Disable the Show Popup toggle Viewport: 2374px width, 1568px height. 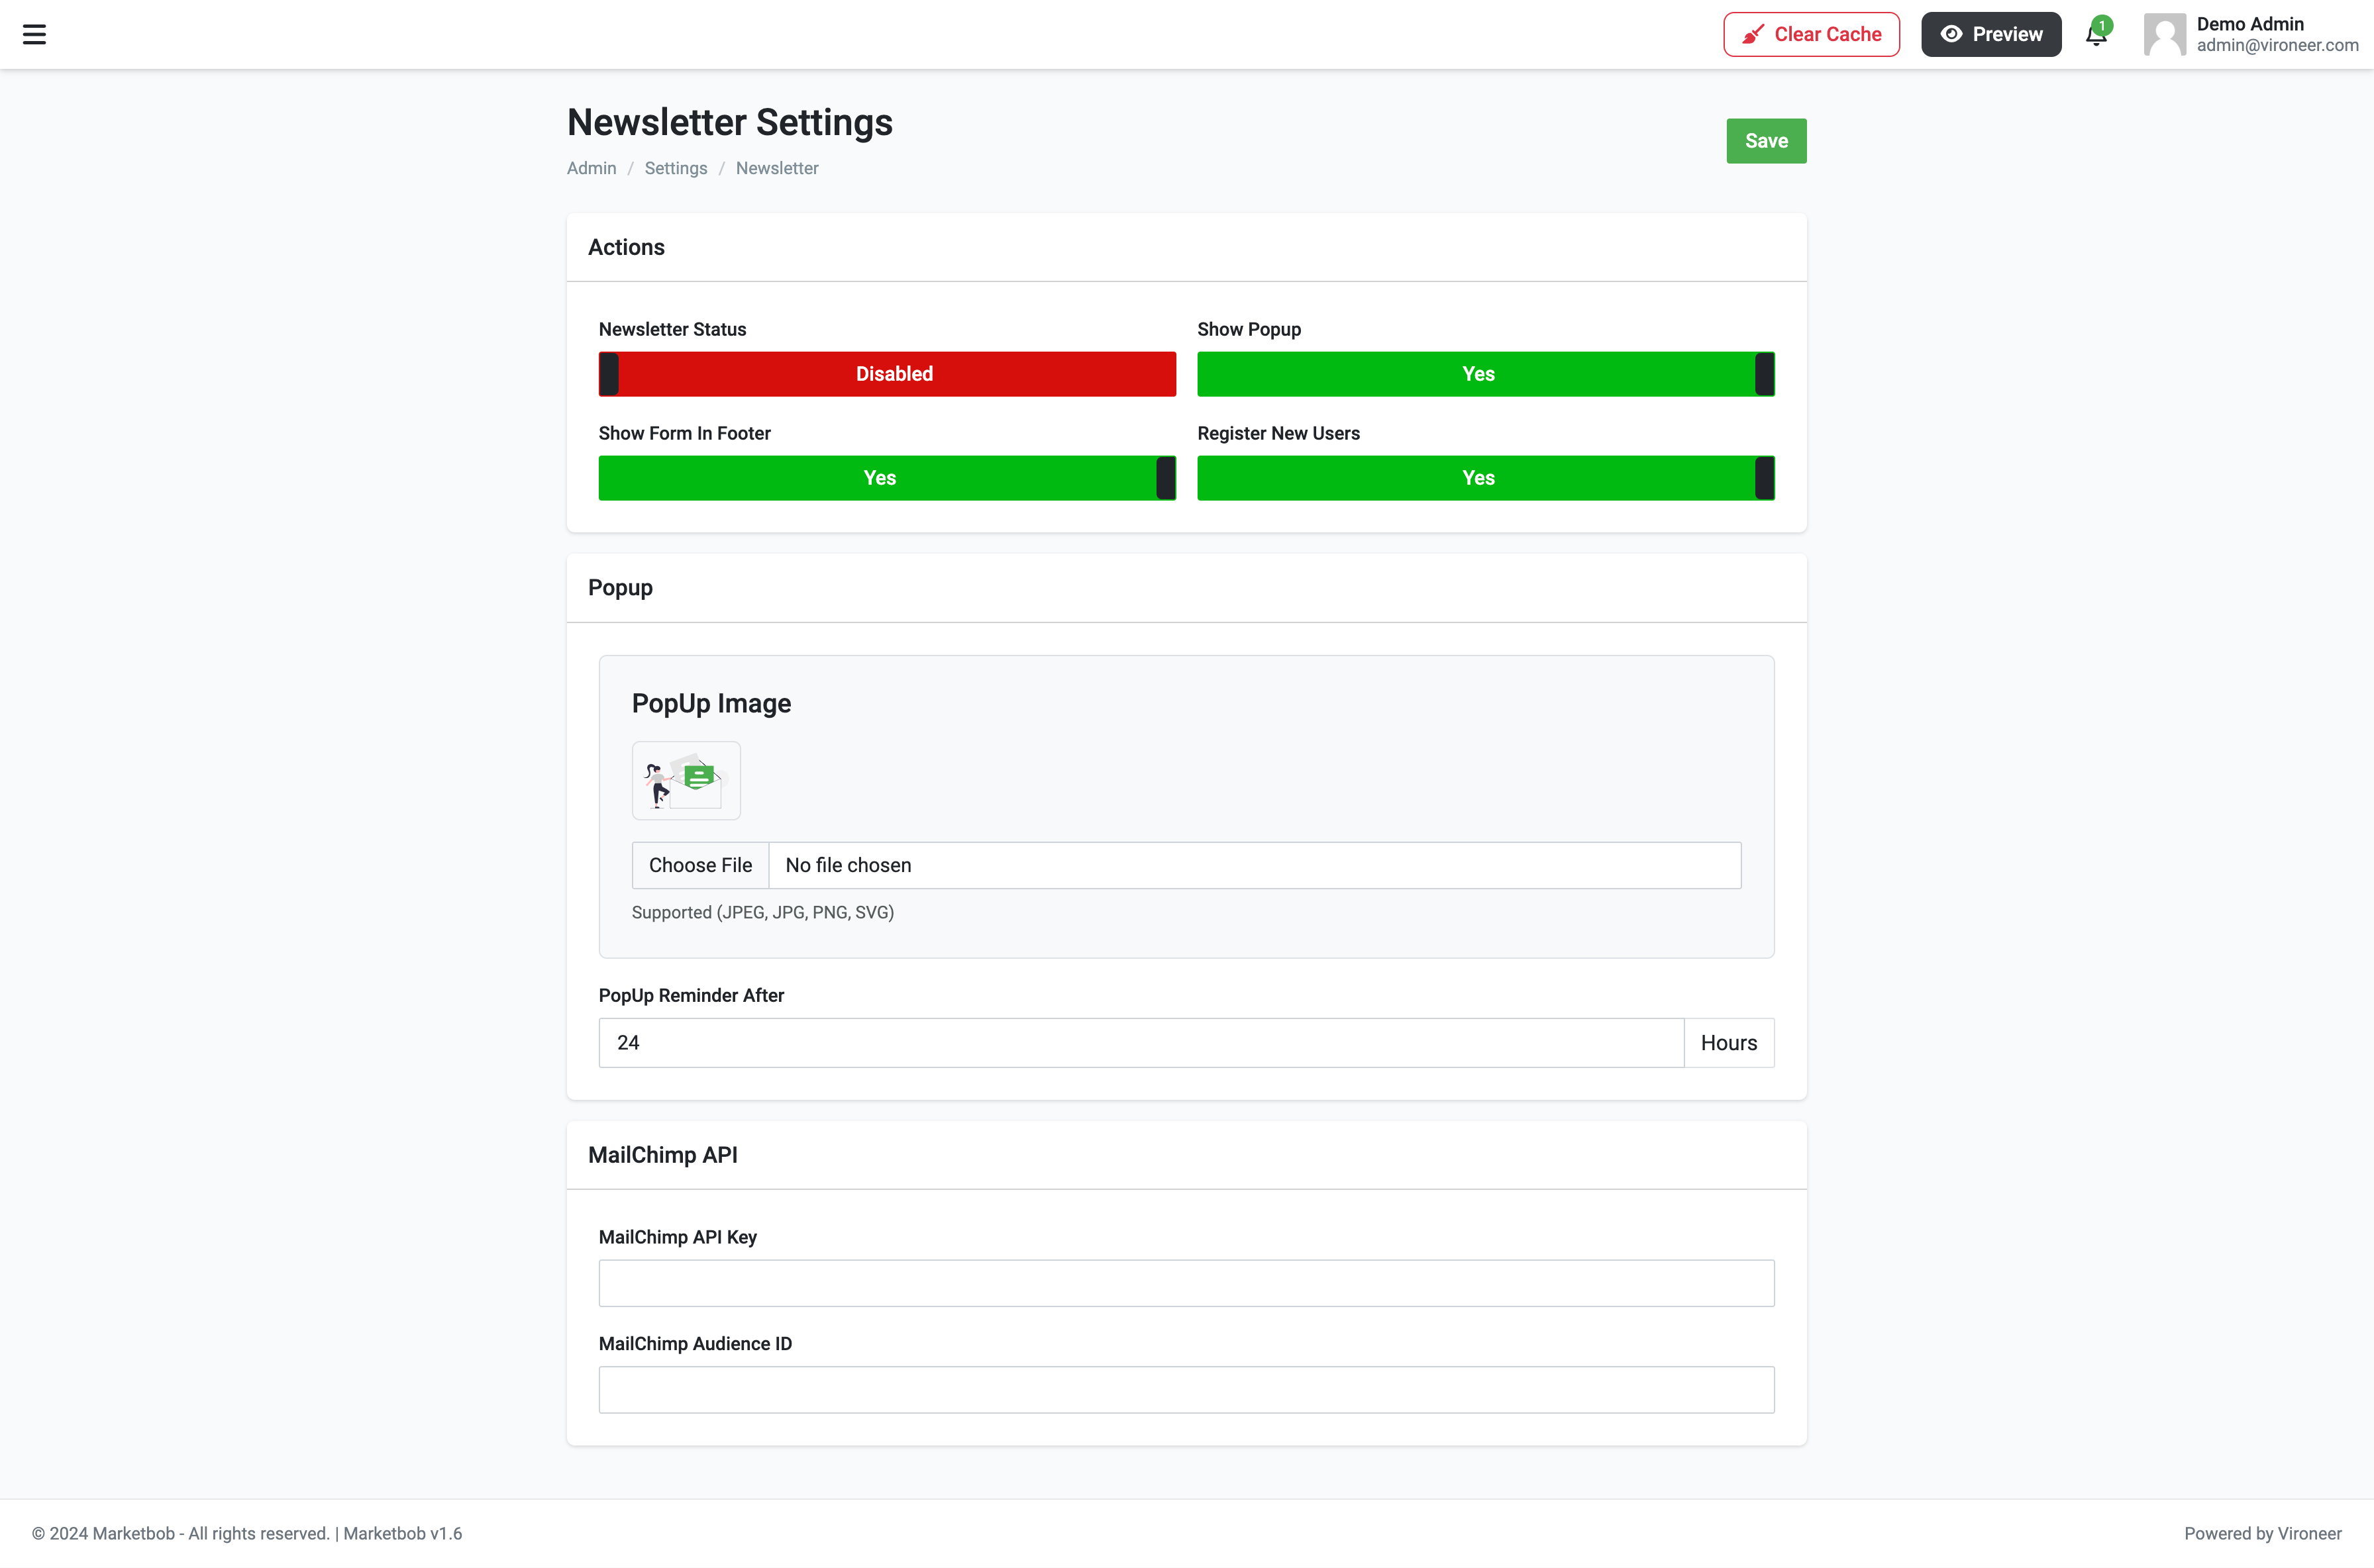(x=1486, y=373)
